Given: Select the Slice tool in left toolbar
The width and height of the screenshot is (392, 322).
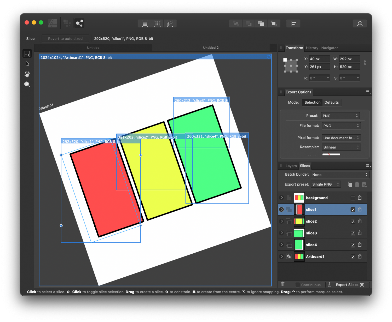Looking at the screenshot, I should [x=27, y=54].
